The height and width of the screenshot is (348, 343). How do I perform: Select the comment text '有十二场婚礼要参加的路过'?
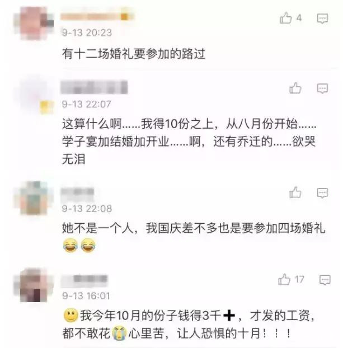pyautogui.click(x=134, y=54)
